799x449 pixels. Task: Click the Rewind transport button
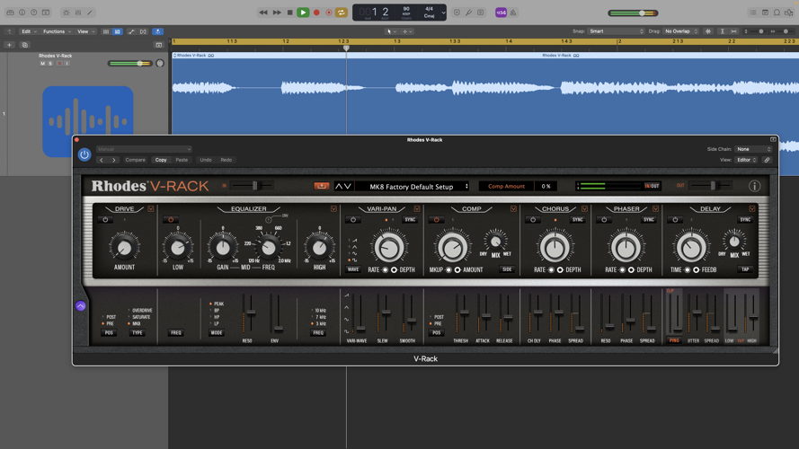[x=263, y=13]
